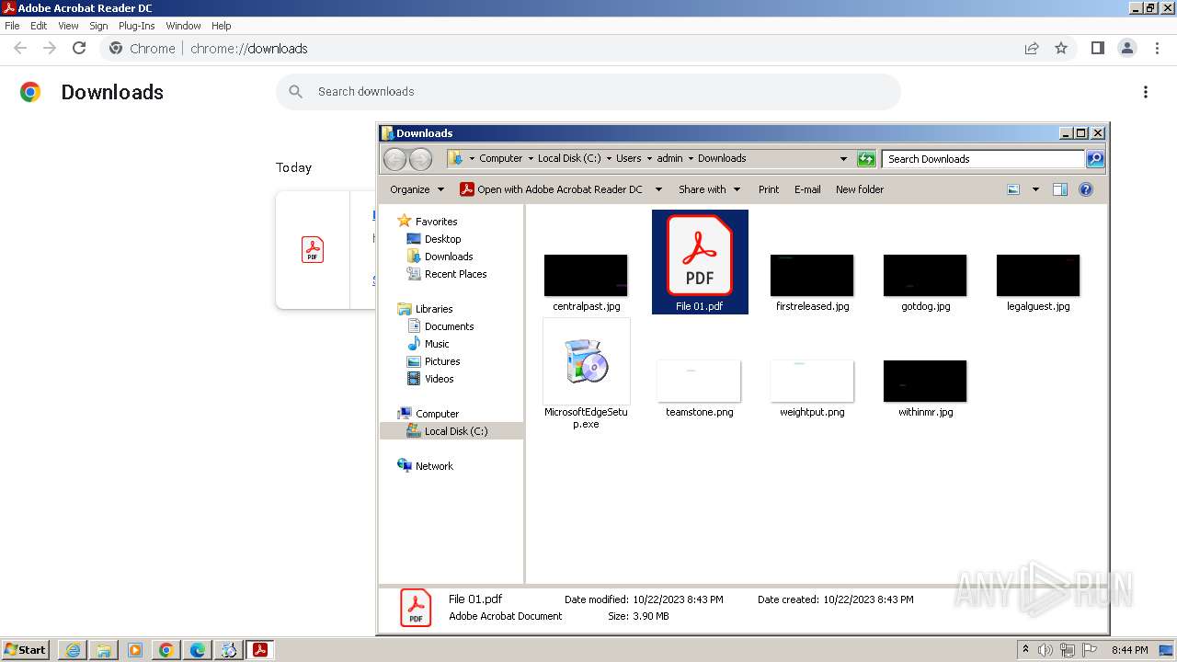Click Explorer back button
1177x662 pixels.
394,159
